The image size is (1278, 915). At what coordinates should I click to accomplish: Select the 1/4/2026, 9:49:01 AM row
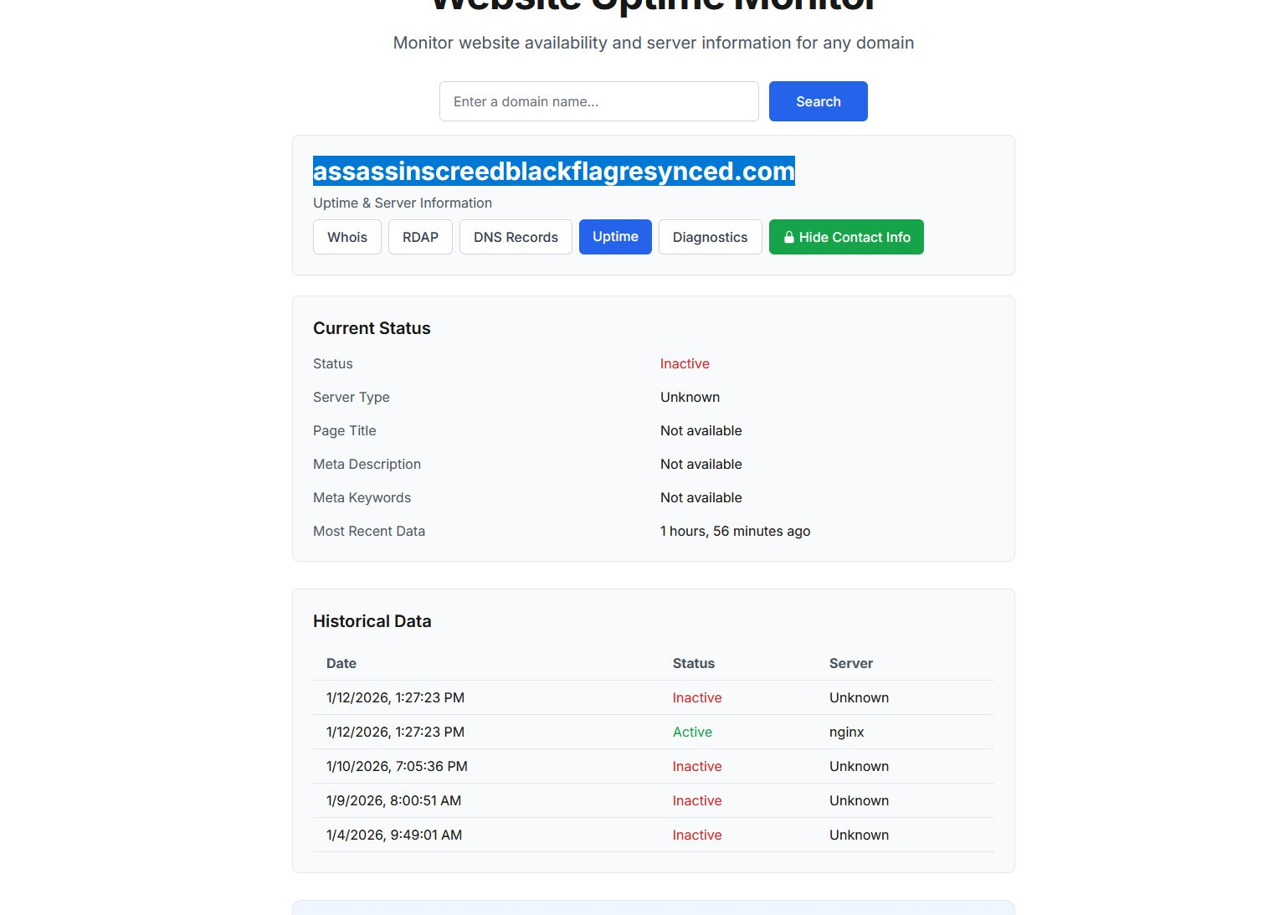point(393,835)
